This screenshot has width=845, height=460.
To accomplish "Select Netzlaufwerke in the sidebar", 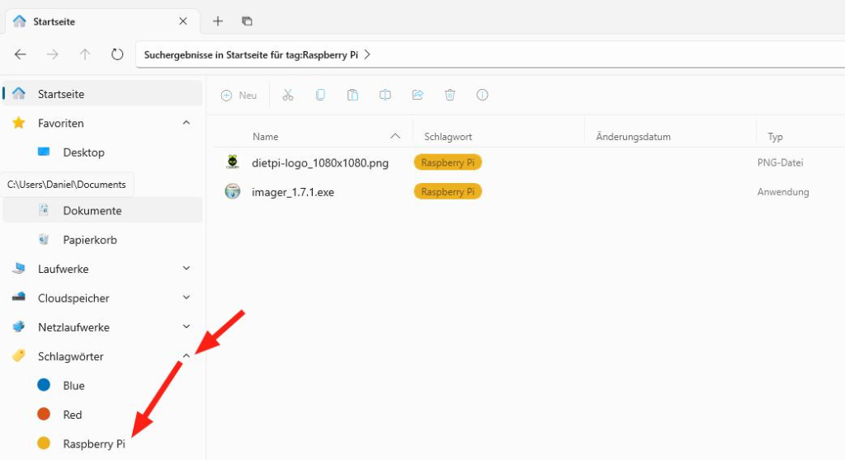I will tap(102, 327).
